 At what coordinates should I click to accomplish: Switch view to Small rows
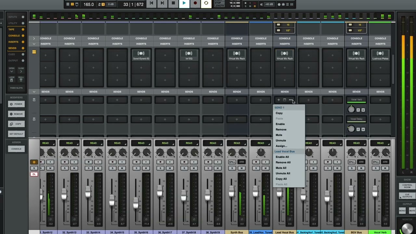point(21,79)
